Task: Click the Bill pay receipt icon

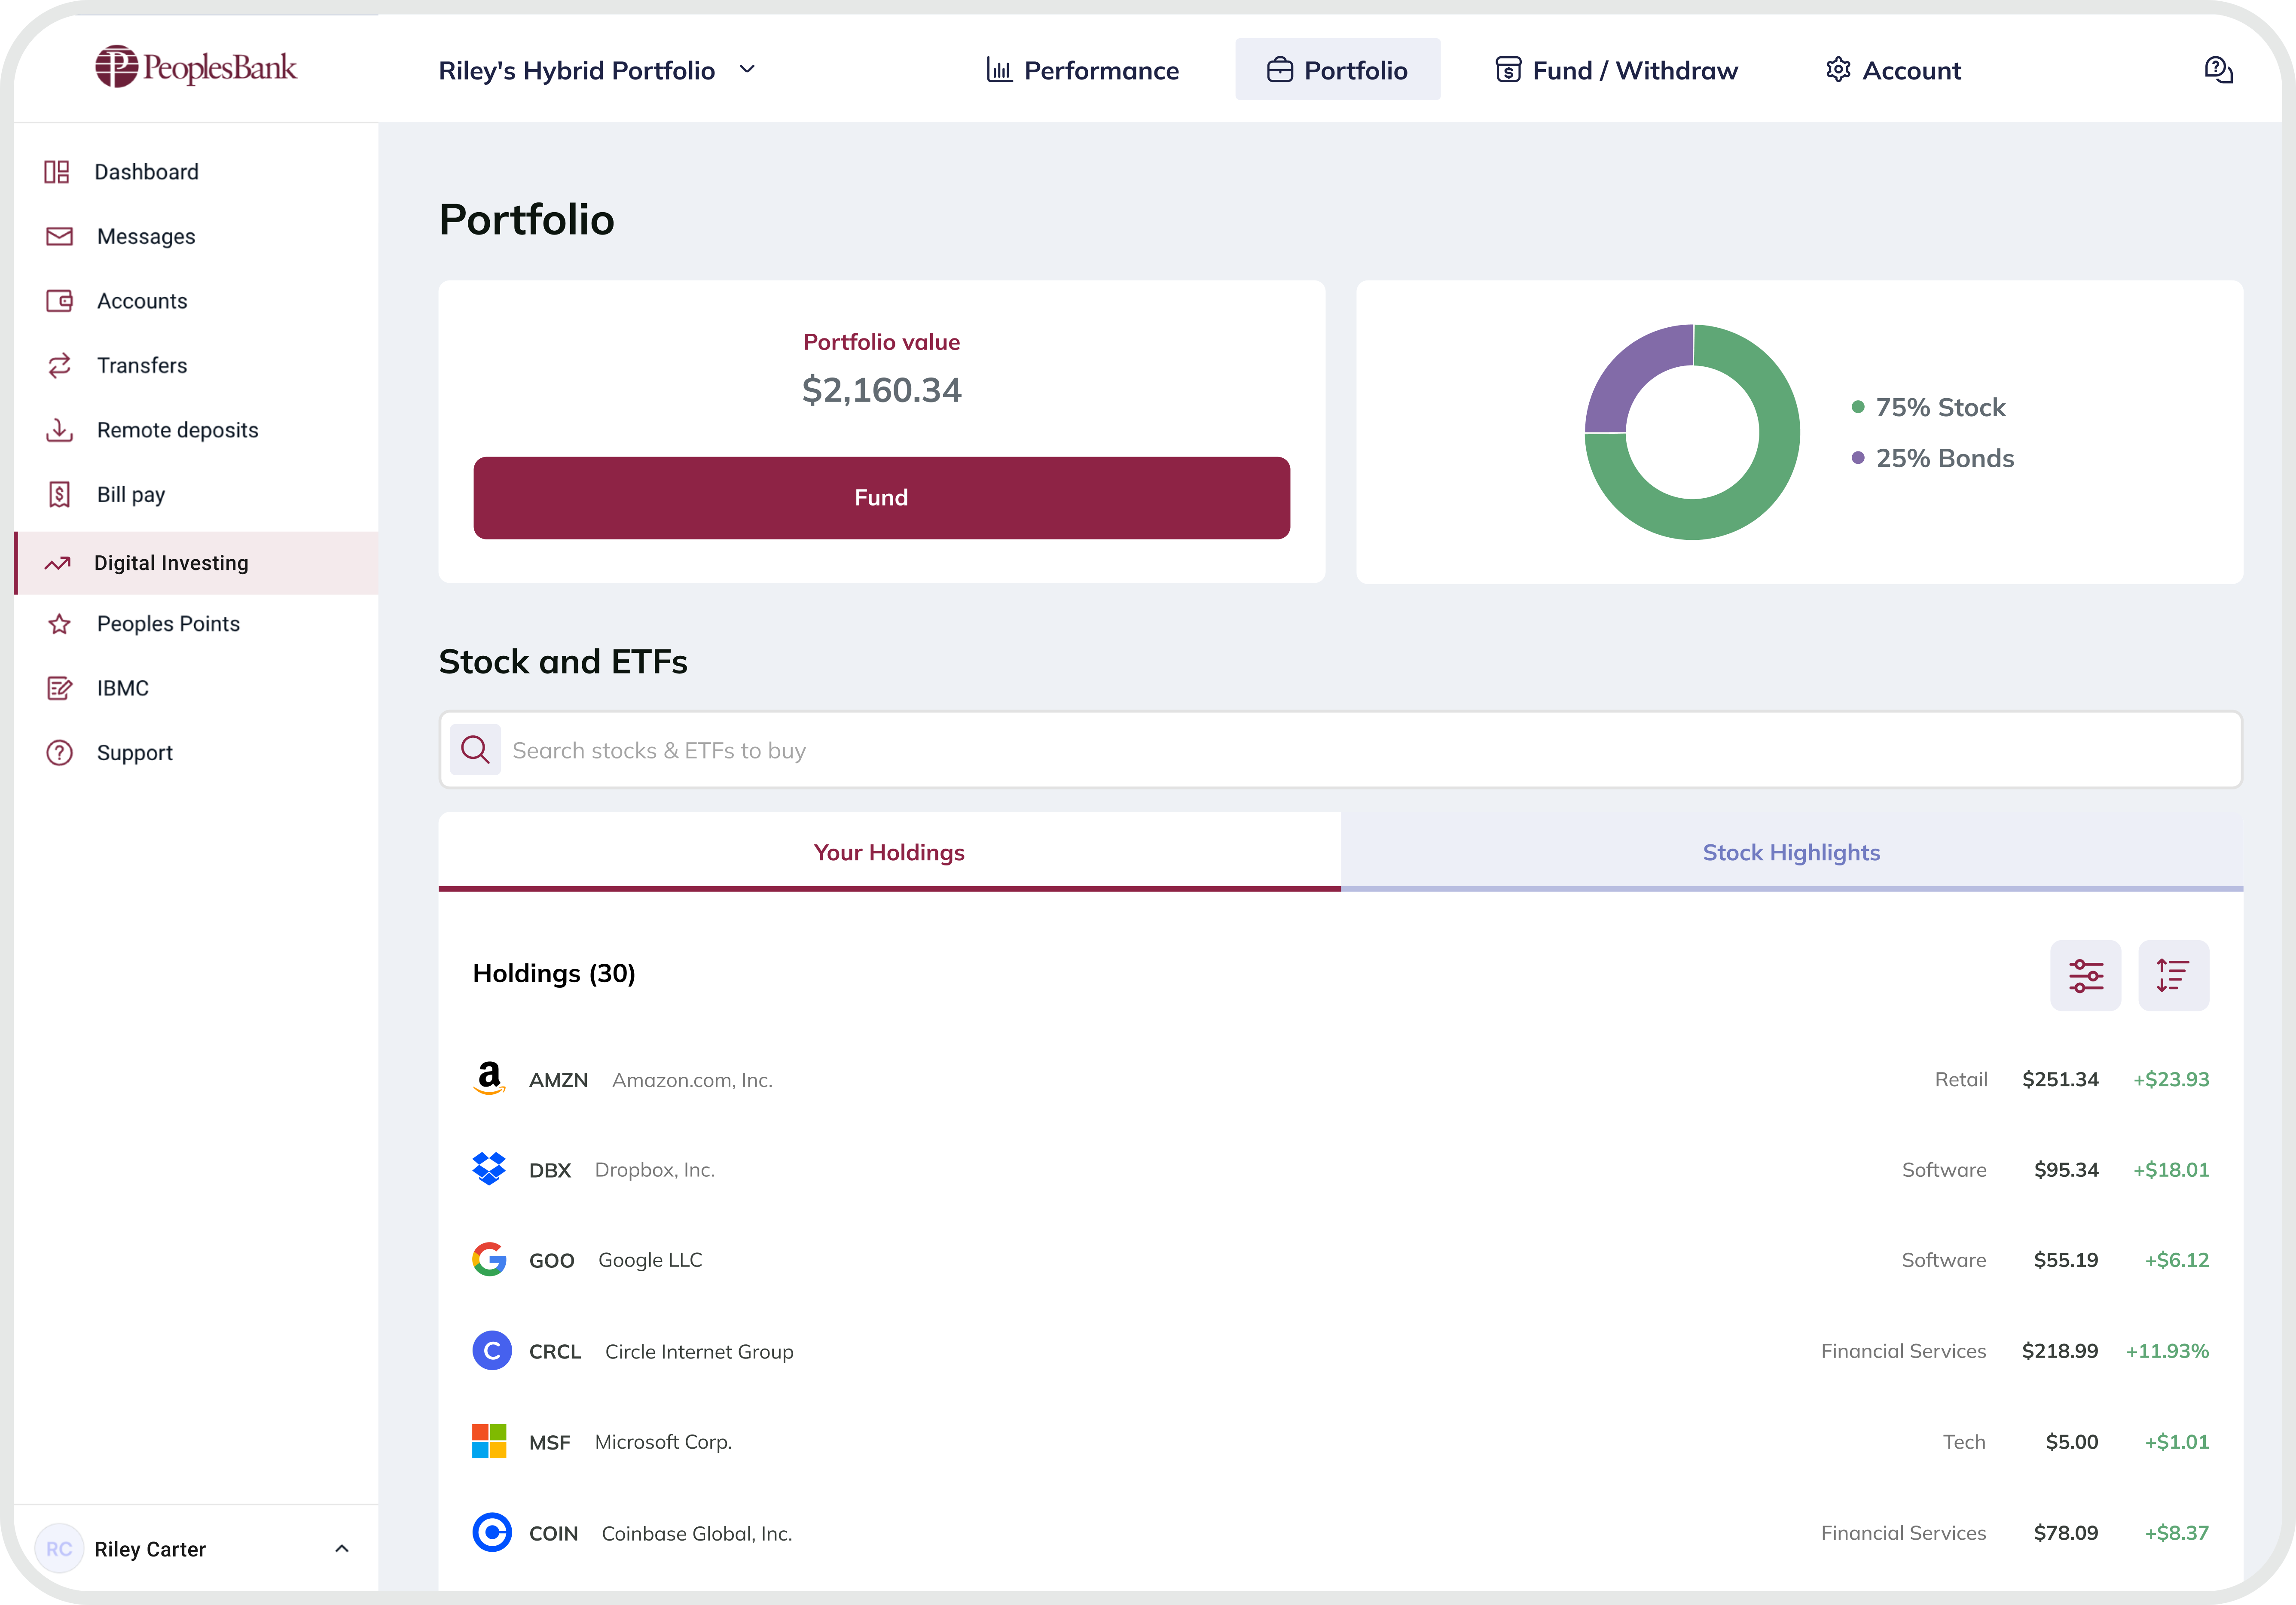Action: 59,495
